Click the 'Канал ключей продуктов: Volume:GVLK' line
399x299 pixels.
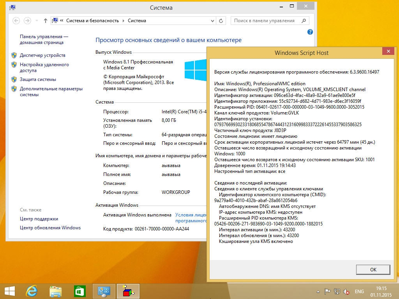[x=257, y=113]
